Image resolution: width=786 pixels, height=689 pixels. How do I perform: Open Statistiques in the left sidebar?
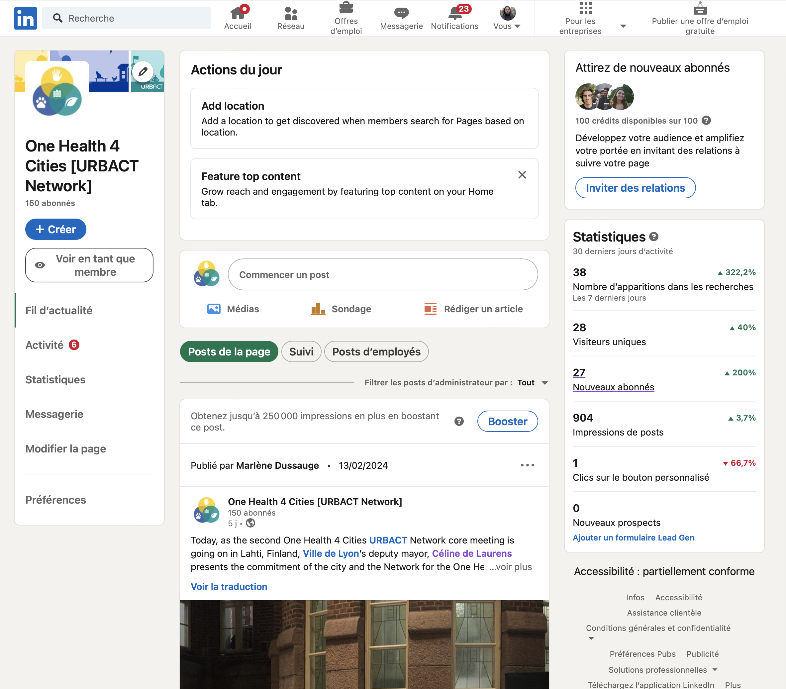point(55,379)
